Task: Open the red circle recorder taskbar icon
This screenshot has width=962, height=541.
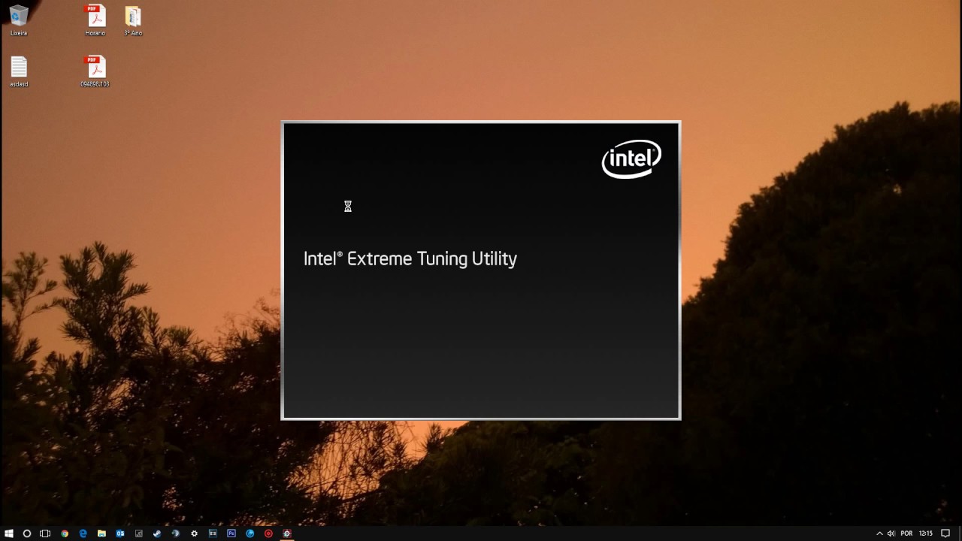Action: (268, 533)
